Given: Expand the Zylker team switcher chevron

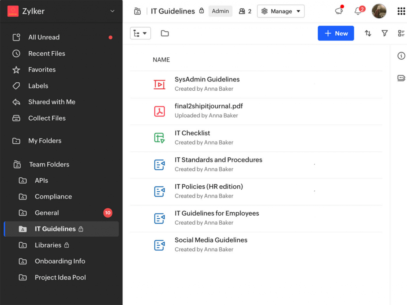Looking at the screenshot, I should [112, 11].
